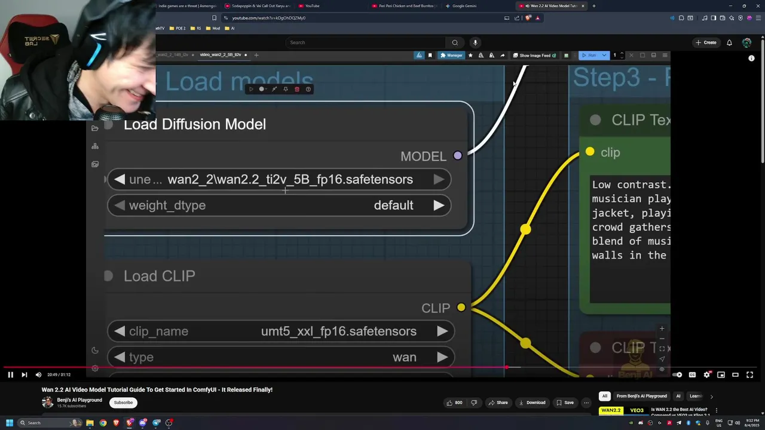The image size is (765, 430).
Task: Click the red delete node icon
Action: click(x=297, y=89)
